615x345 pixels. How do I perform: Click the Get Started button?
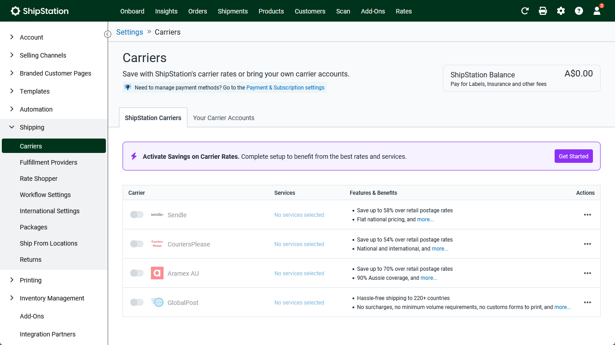coord(573,156)
